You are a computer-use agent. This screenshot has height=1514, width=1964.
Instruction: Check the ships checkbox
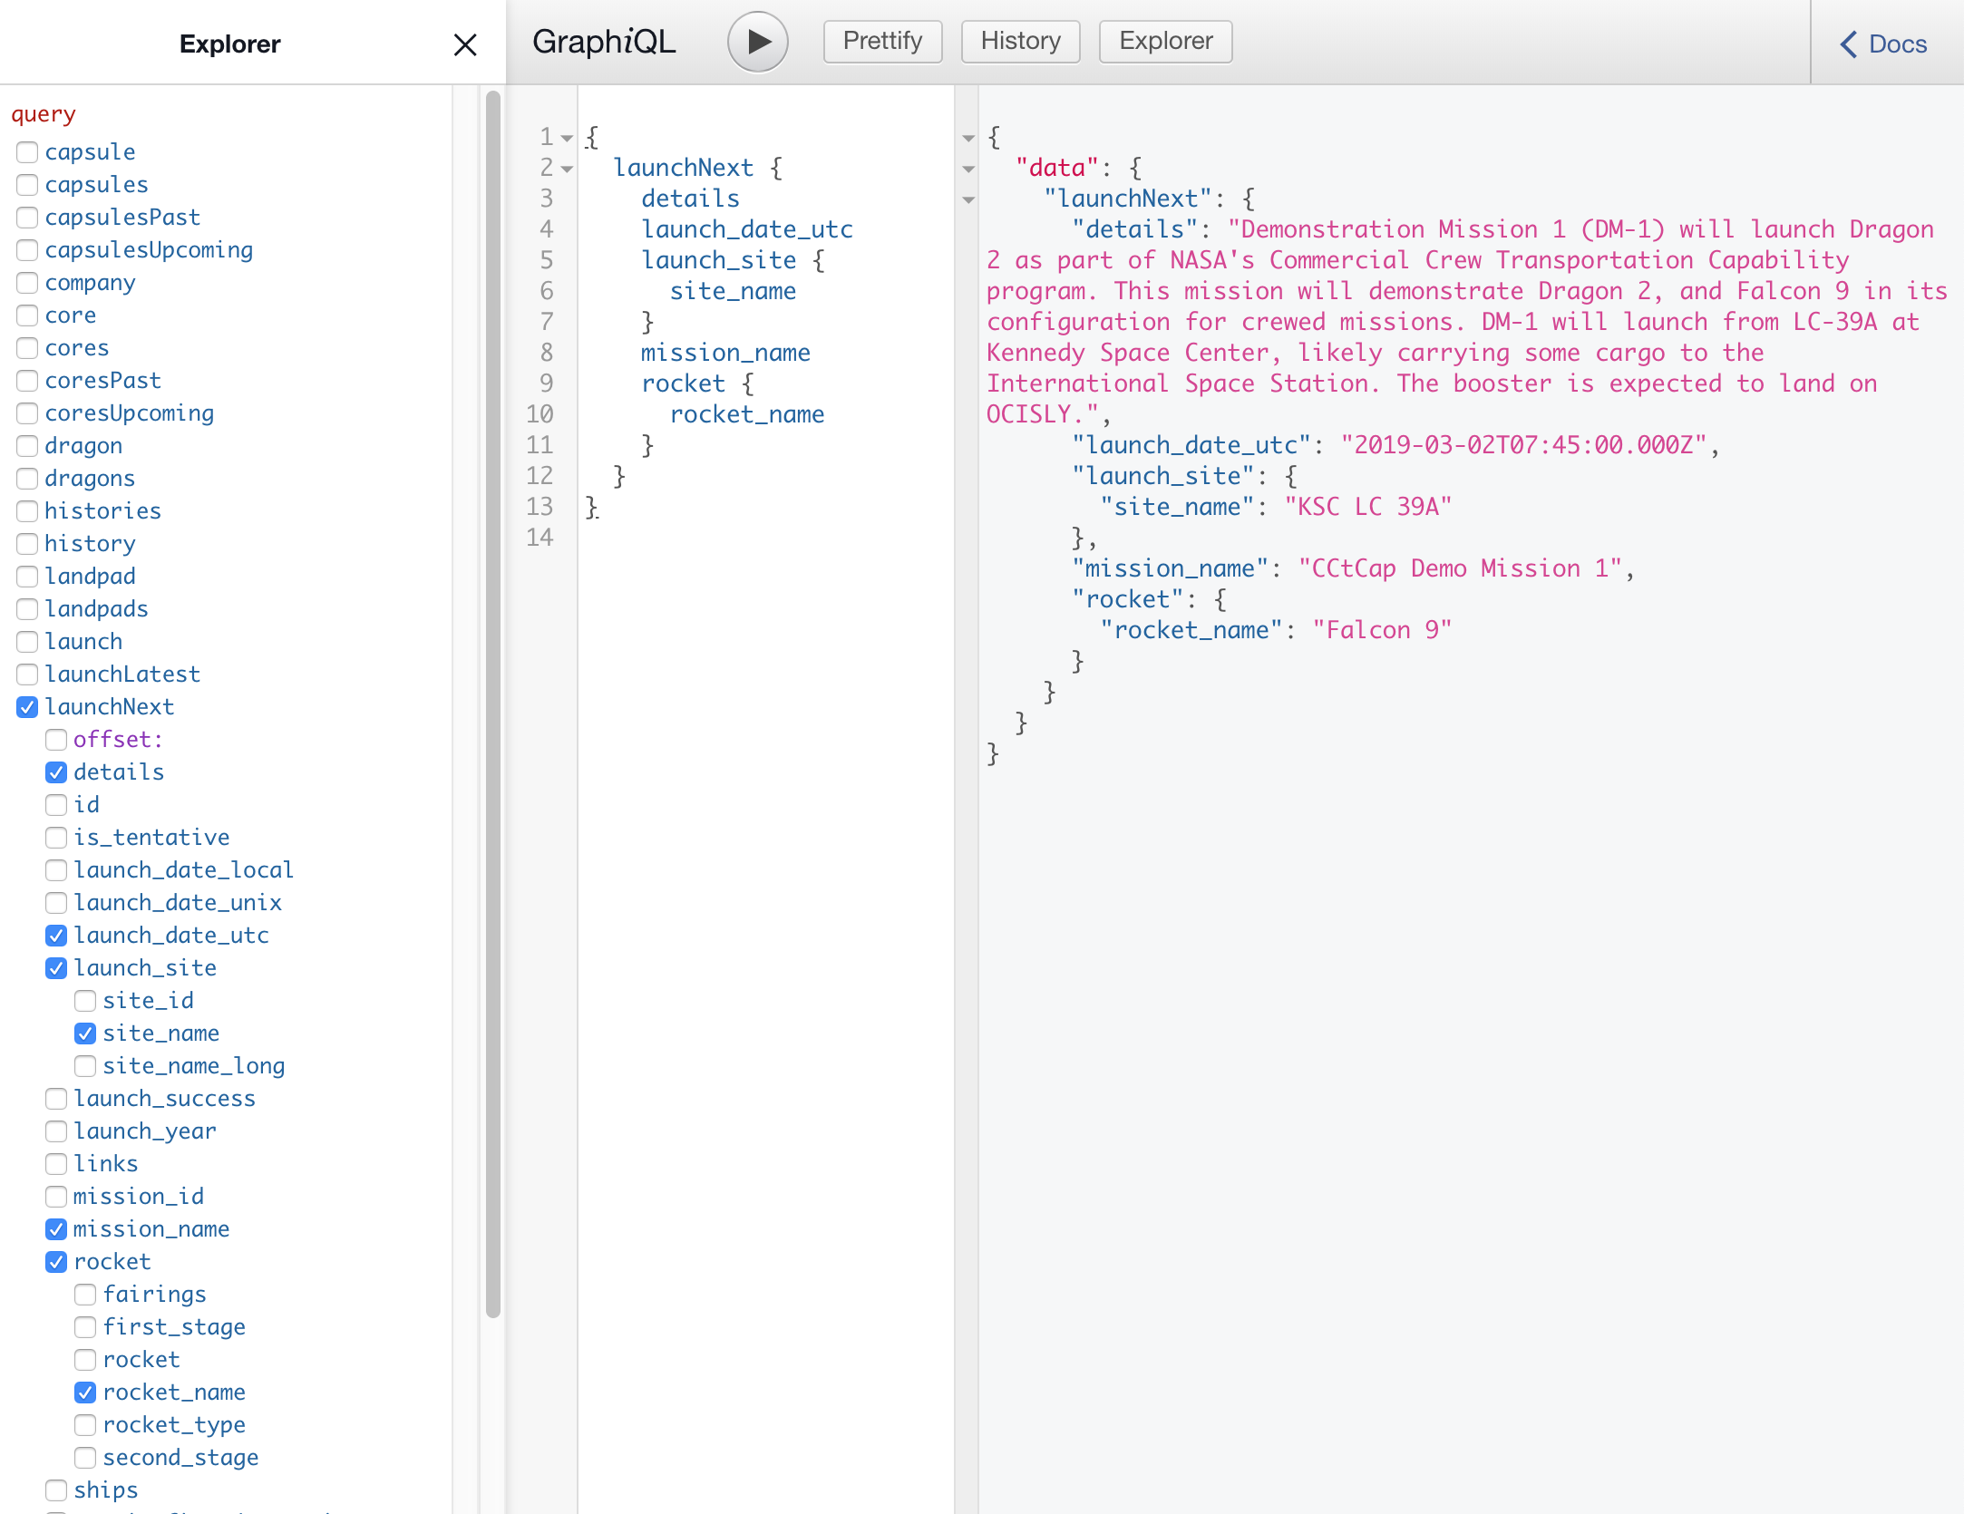coord(56,1490)
